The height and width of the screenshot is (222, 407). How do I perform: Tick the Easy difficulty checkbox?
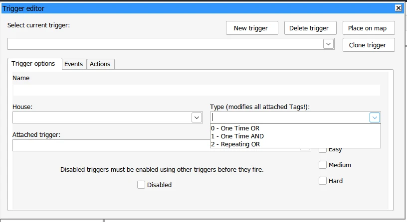(x=323, y=149)
